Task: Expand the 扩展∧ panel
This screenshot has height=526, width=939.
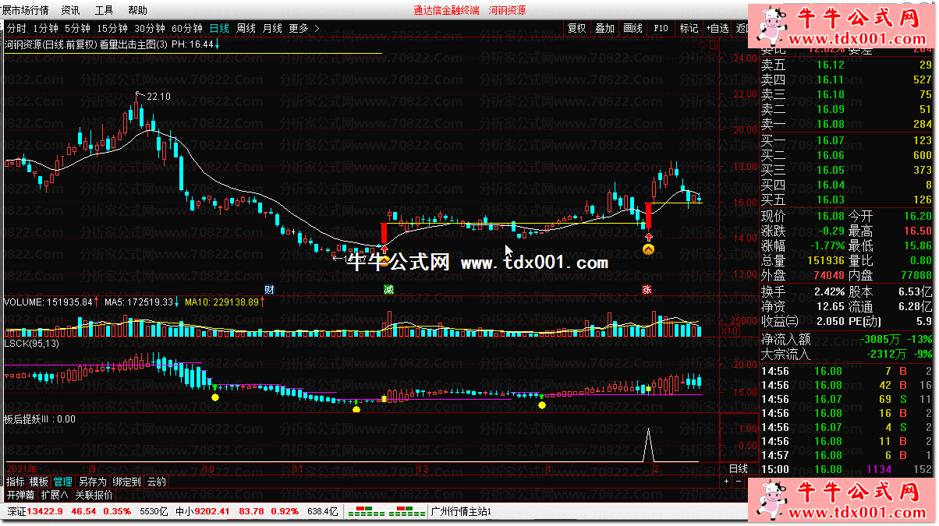Action: coord(55,494)
